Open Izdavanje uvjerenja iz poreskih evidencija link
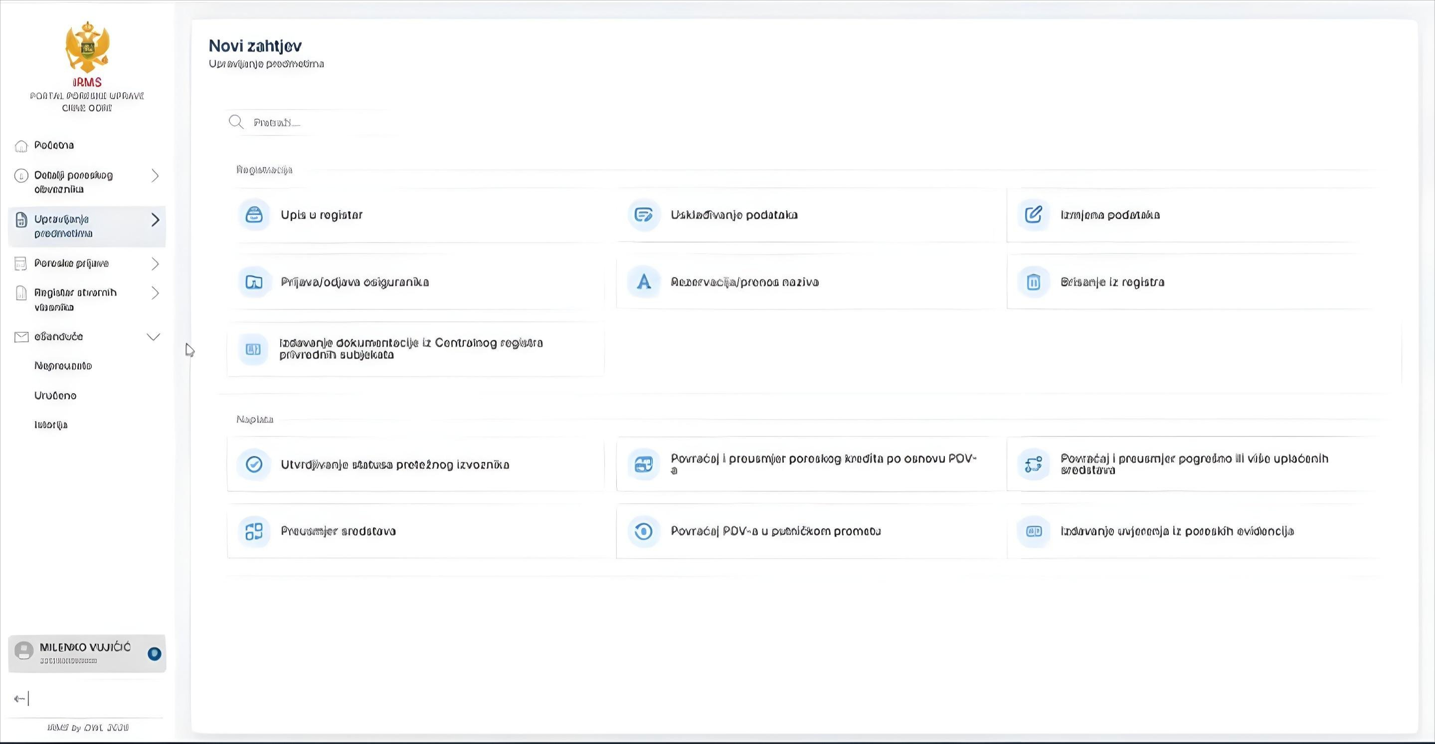 point(1177,531)
